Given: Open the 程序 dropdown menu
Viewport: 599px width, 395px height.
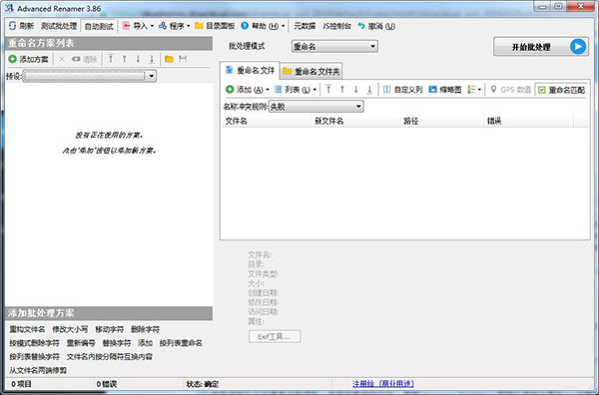Looking at the screenshot, I should [x=174, y=26].
